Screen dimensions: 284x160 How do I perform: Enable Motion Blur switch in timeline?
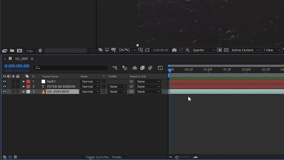click(x=150, y=68)
